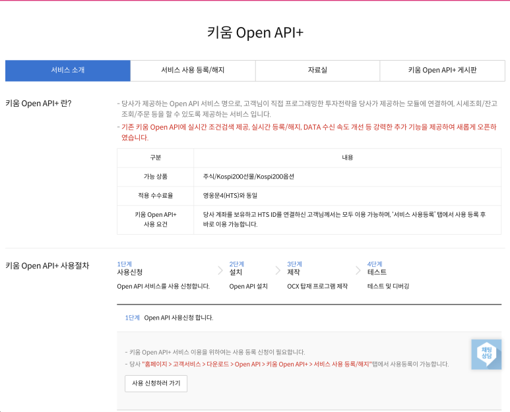Viewport: 510px width, 412px height.
Task: Click the 구분 table header
Action: [156, 158]
